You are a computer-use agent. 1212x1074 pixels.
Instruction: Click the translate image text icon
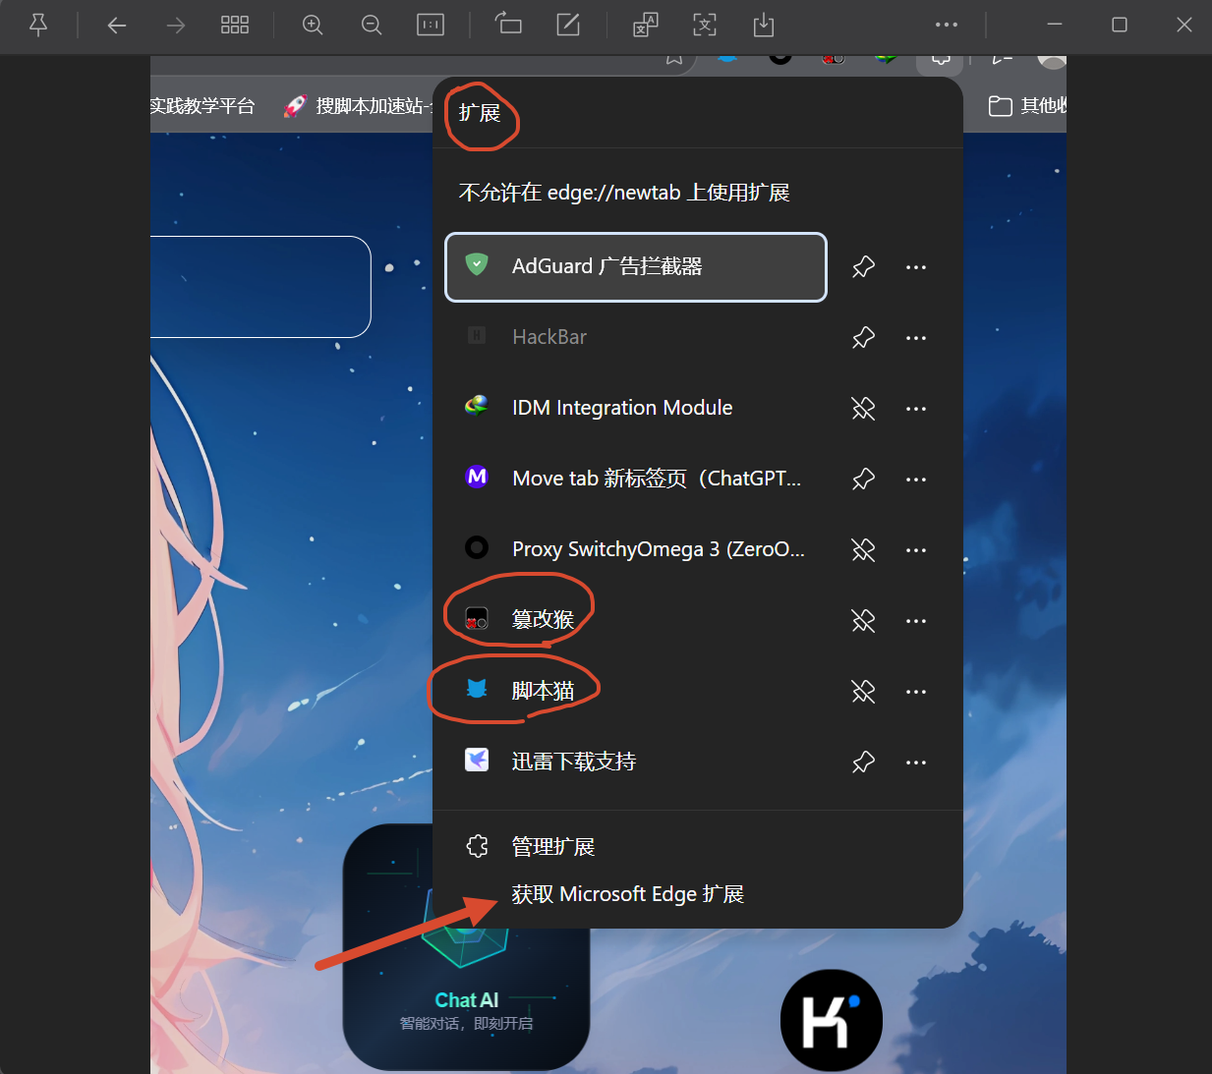coord(646,25)
